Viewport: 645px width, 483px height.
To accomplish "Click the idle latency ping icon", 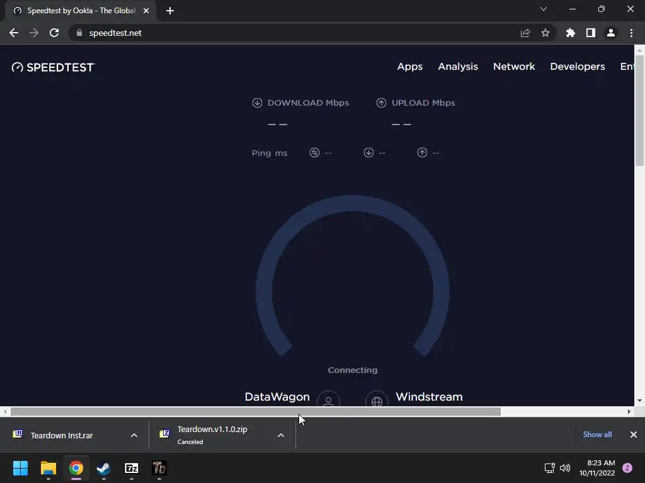I will (315, 153).
